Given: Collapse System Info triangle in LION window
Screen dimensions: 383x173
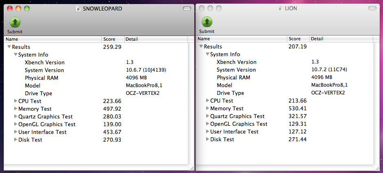Looking at the screenshot, I should tap(208, 54).
